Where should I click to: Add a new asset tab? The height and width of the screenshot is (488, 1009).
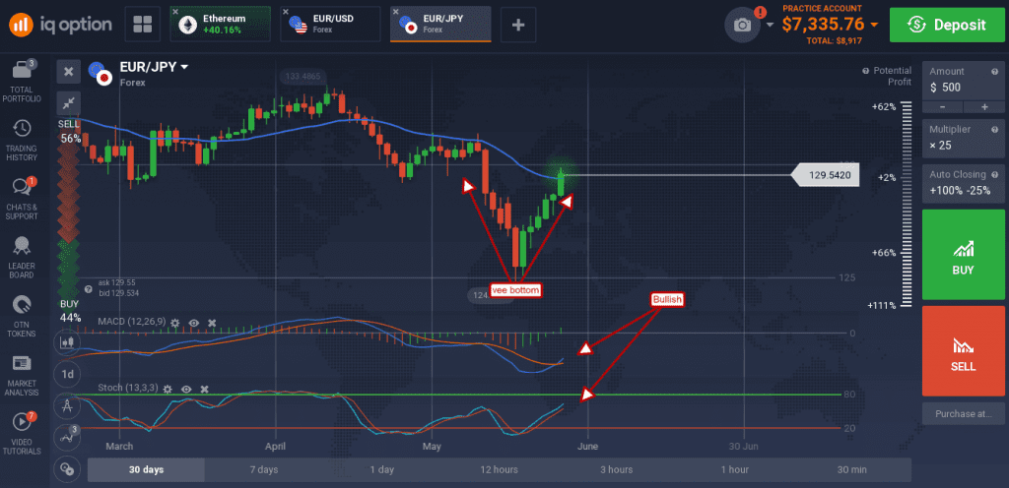point(518,25)
